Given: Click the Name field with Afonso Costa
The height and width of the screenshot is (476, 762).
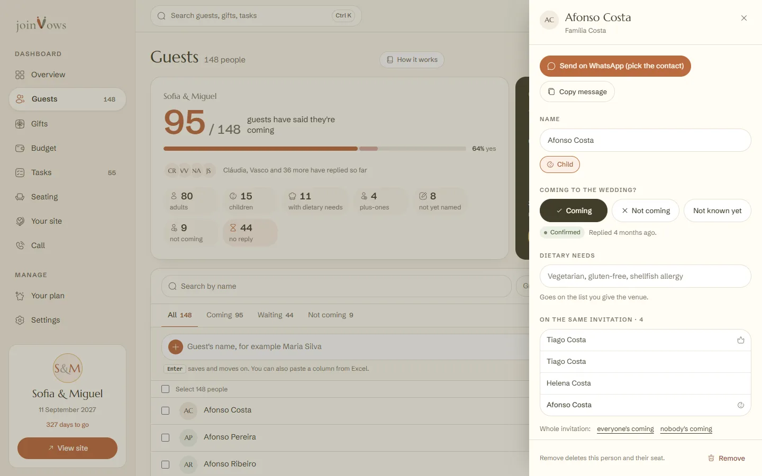Looking at the screenshot, I should tap(646, 140).
